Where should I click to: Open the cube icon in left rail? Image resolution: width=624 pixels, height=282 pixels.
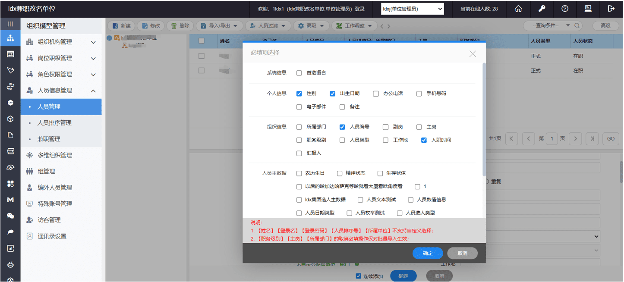[10, 119]
